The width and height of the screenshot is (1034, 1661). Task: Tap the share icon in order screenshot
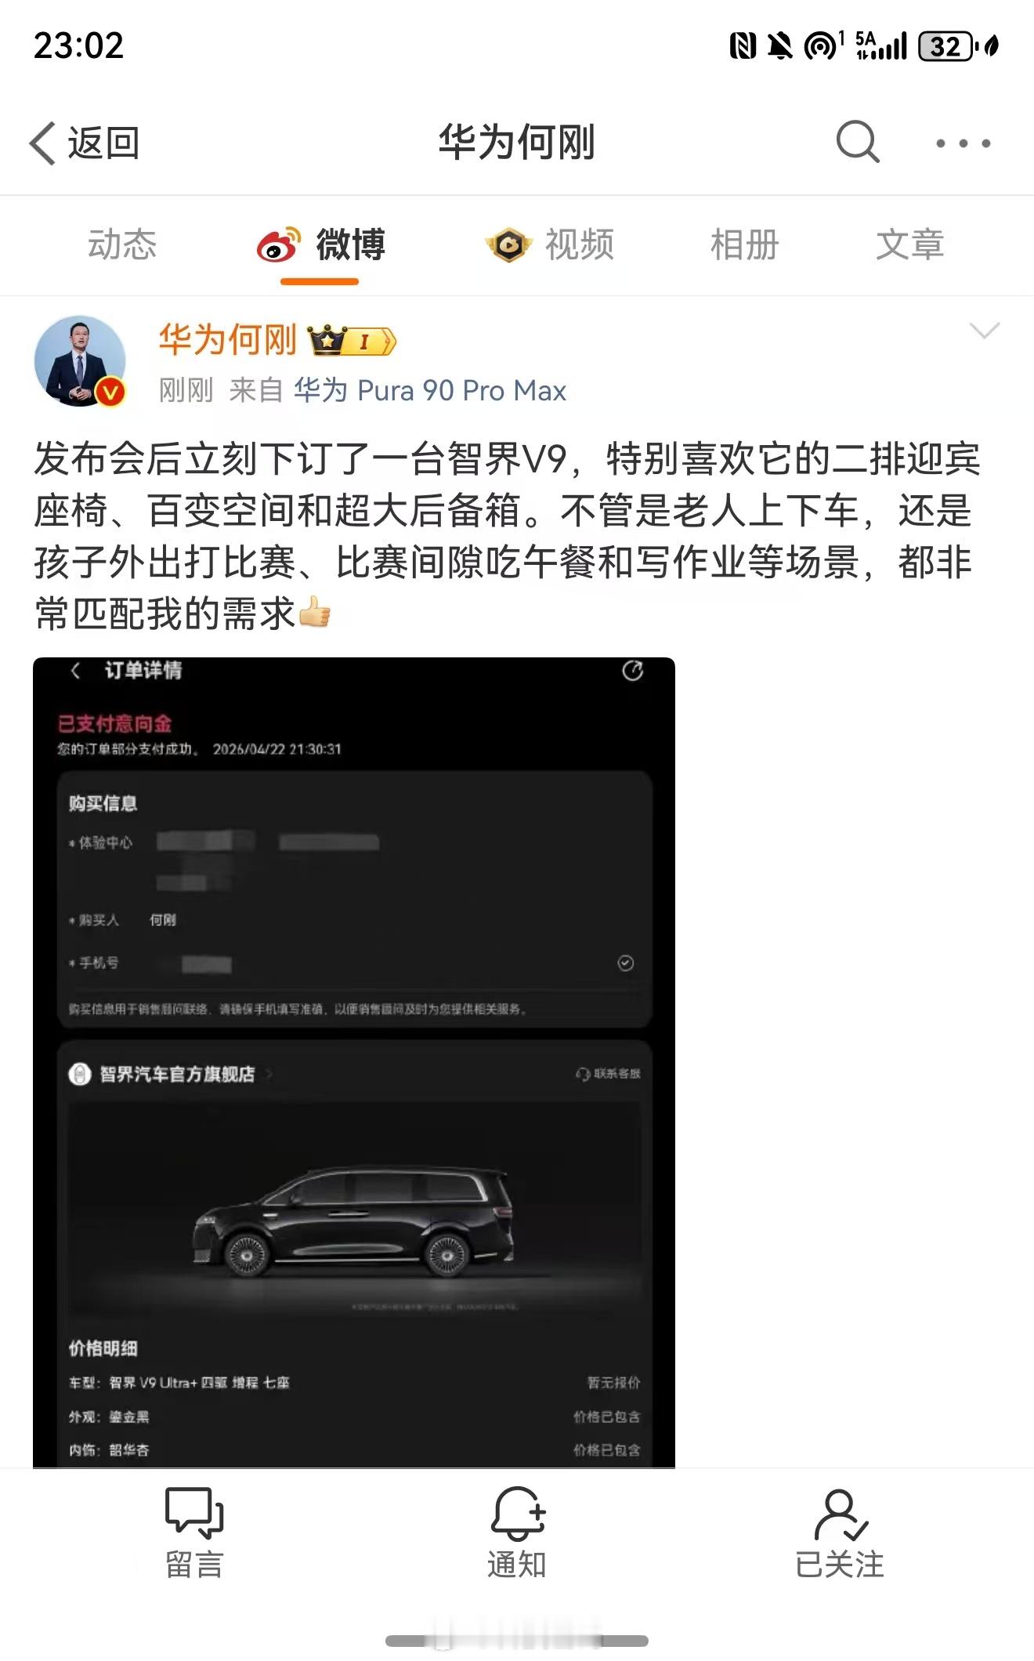pyautogui.click(x=633, y=671)
